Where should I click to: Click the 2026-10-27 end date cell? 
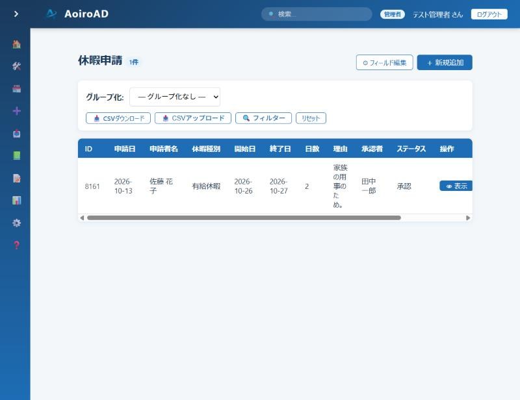tap(279, 186)
